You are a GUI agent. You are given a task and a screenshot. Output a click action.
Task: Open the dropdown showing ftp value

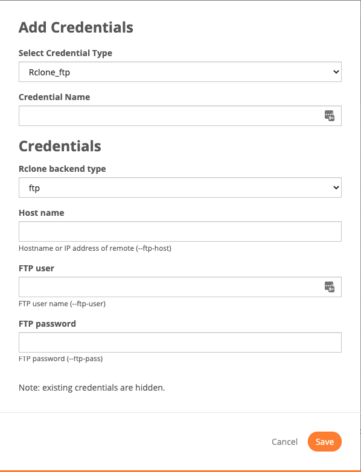(180, 187)
